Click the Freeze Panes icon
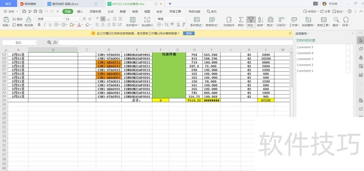This screenshot has height=171, width=364. [x=308, y=20]
